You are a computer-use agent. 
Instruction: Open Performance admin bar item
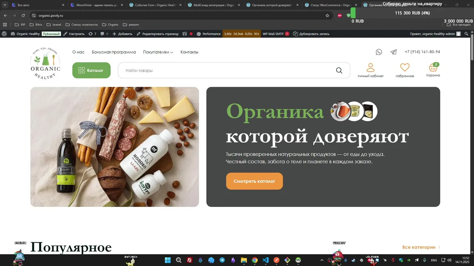click(208, 34)
